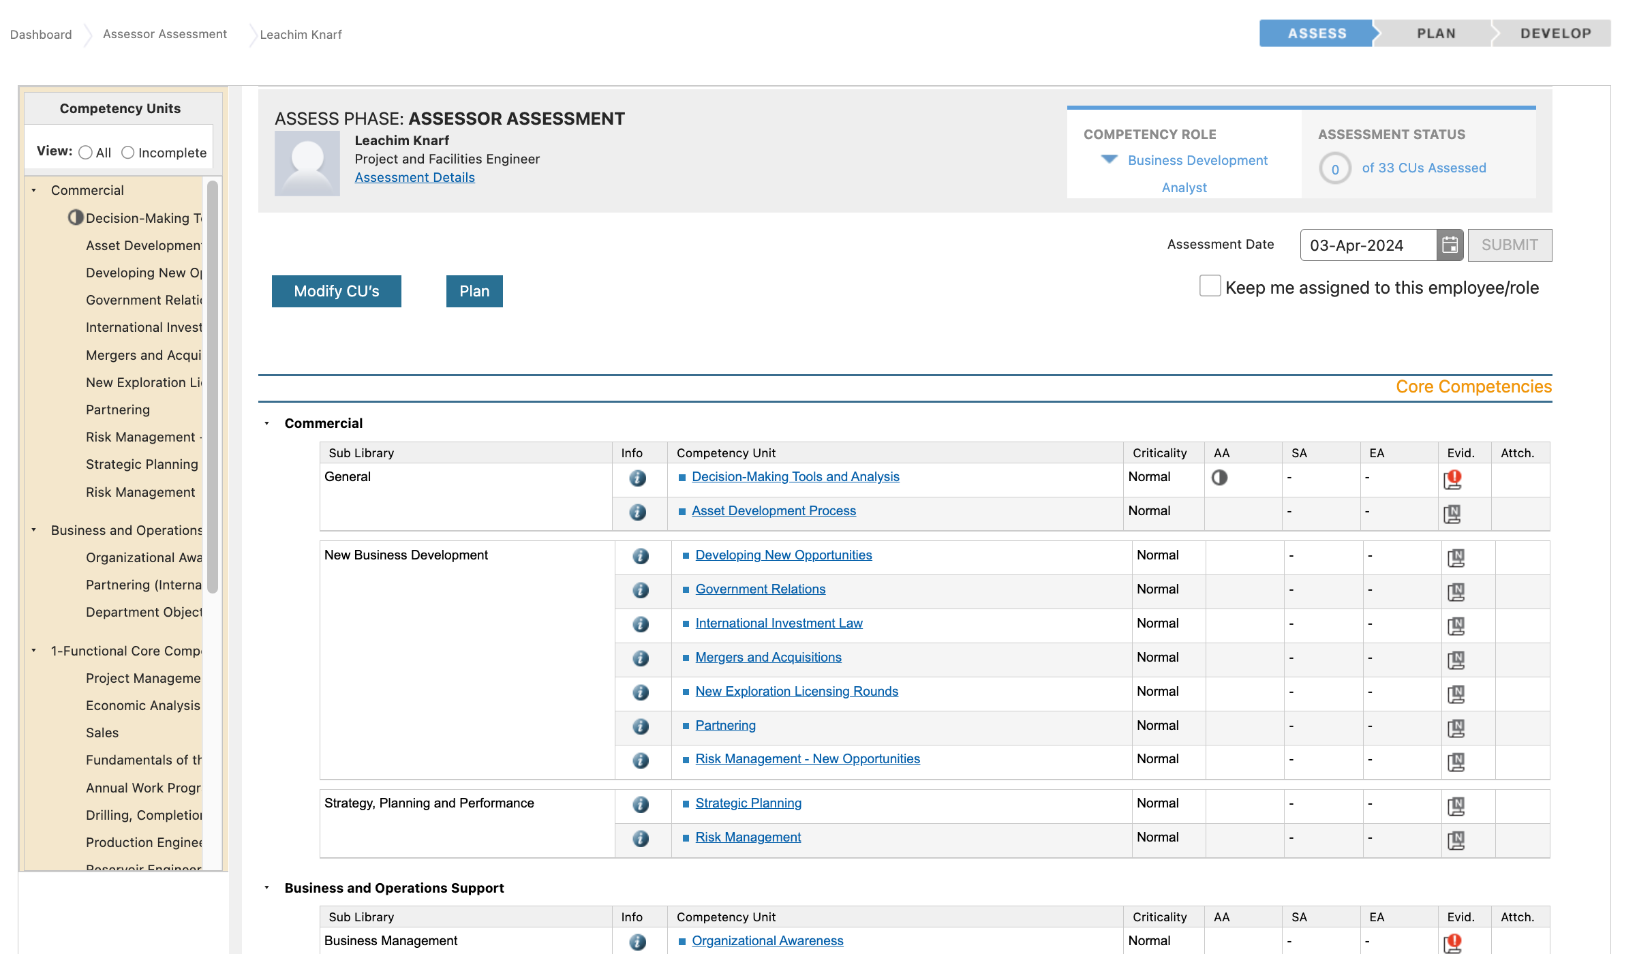Open info popup for Strategic Planning competency
The width and height of the screenshot is (1637, 954).
(641, 805)
